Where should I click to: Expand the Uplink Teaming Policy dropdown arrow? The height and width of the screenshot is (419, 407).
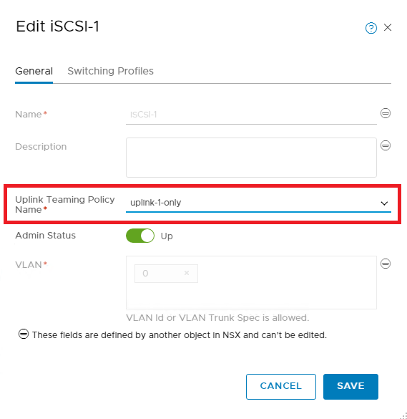tap(384, 203)
